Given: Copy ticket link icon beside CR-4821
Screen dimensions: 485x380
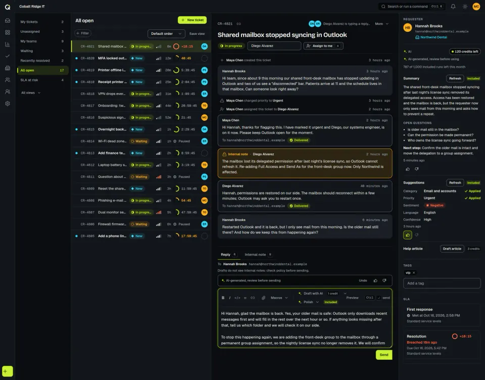Looking at the screenshot, I should coord(239,24).
